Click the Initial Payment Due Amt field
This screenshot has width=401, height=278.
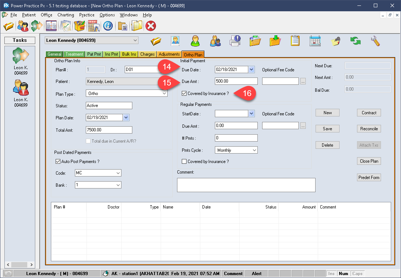coord(236,81)
